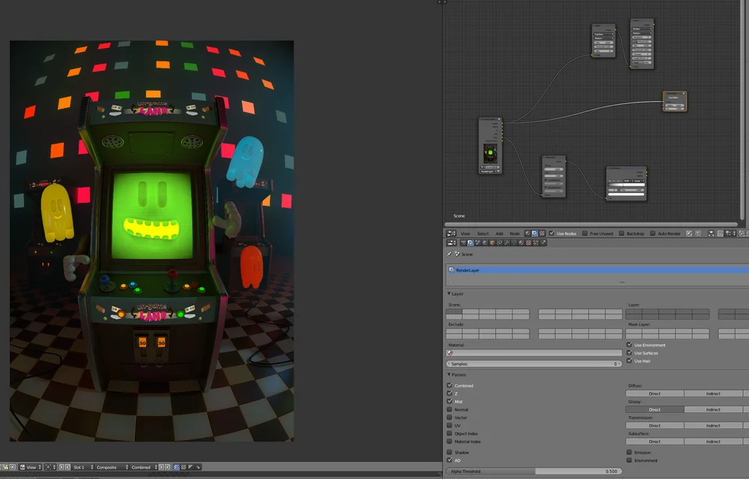Uncheck Use Environment
Image resolution: width=749 pixels, height=479 pixels.
point(629,344)
